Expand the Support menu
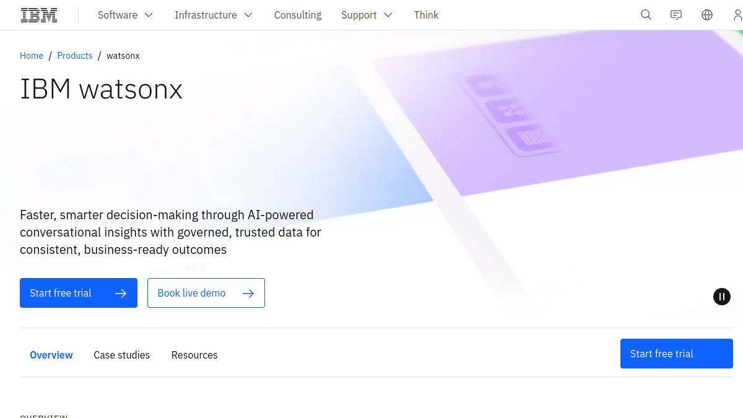The height and width of the screenshot is (418, 743). click(367, 15)
